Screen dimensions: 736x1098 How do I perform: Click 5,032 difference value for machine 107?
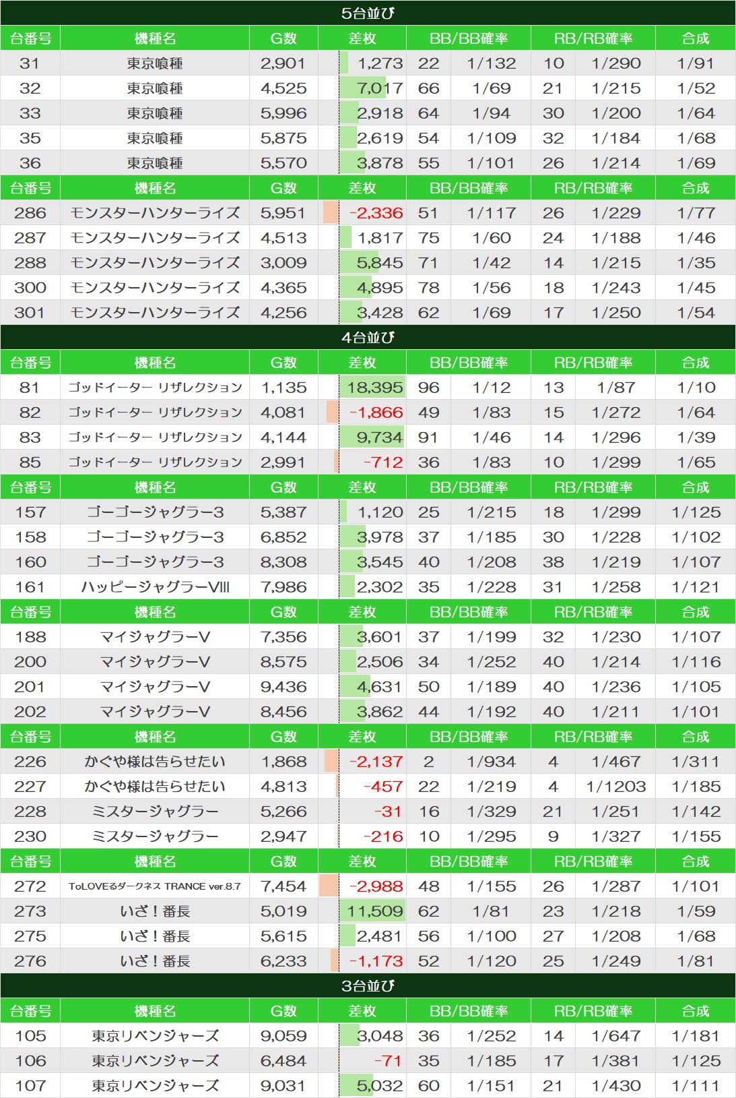pyautogui.click(x=380, y=1086)
